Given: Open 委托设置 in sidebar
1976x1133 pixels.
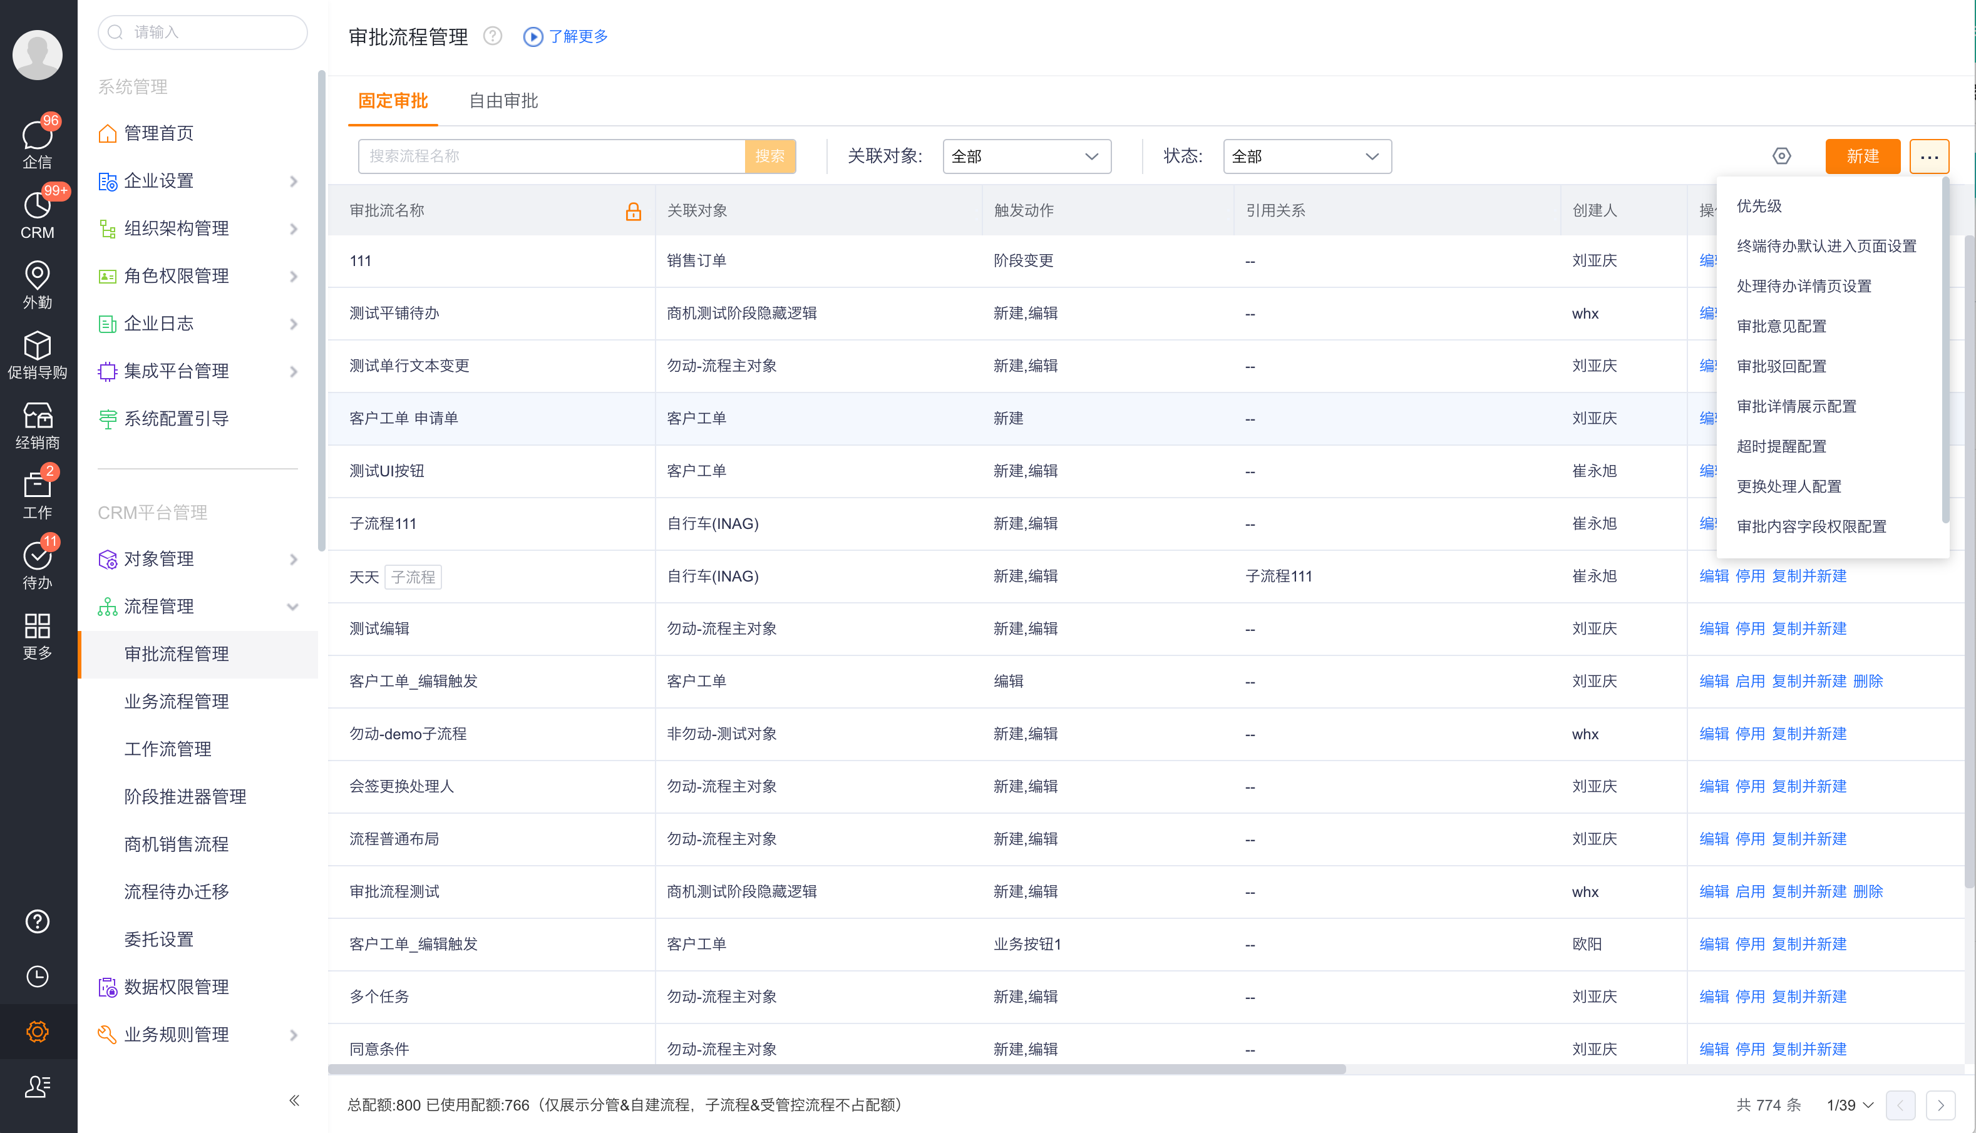Looking at the screenshot, I should (x=159, y=939).
